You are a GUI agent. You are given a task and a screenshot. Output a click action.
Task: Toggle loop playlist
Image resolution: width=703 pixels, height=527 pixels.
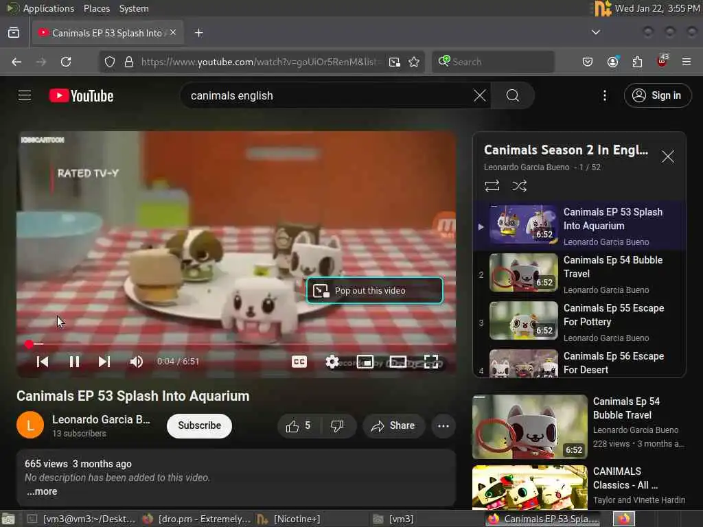click(x=492, y=186)
